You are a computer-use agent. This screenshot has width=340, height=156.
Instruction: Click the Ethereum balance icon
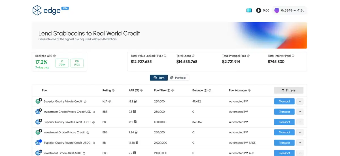tap(259, 10)
